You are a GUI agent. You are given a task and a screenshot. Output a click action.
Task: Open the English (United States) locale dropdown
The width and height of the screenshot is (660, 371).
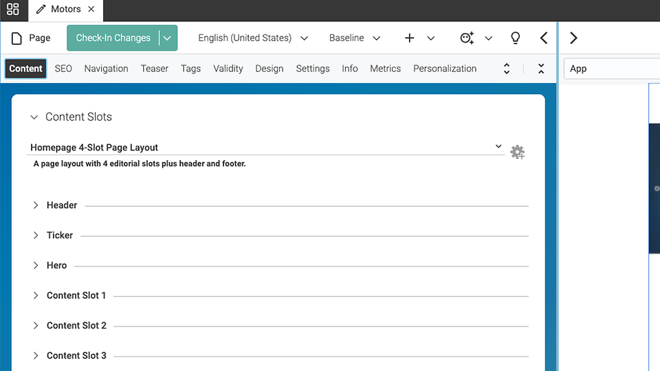coord(252,38)
